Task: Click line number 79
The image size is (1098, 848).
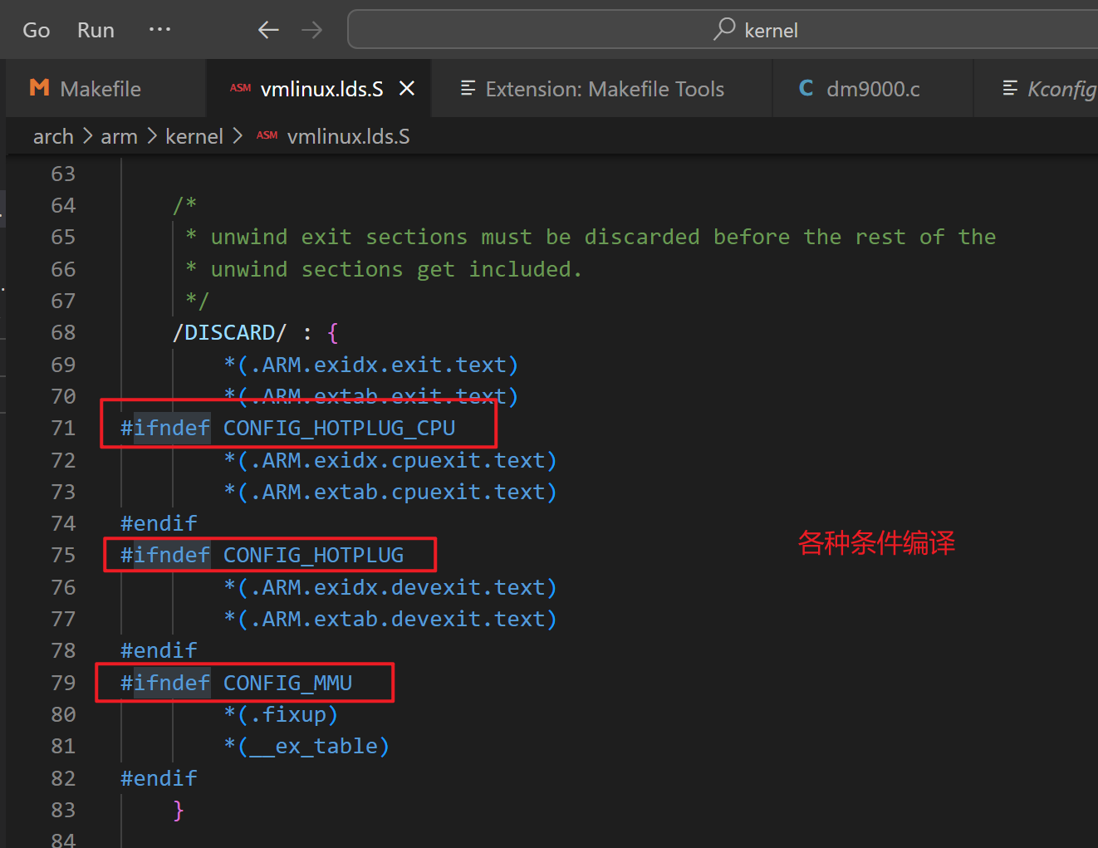Action: (x=63, y=684)
